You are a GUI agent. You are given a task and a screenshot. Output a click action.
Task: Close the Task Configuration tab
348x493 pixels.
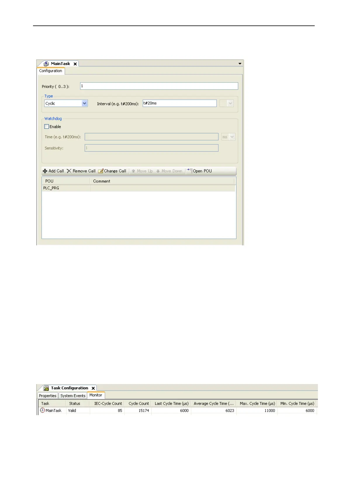(x=93, y=388)
